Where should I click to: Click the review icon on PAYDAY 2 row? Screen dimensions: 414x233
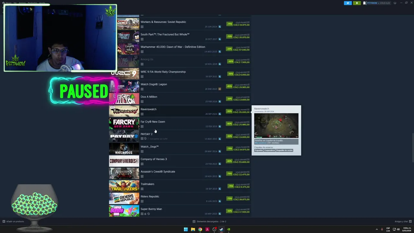[220, 139]
